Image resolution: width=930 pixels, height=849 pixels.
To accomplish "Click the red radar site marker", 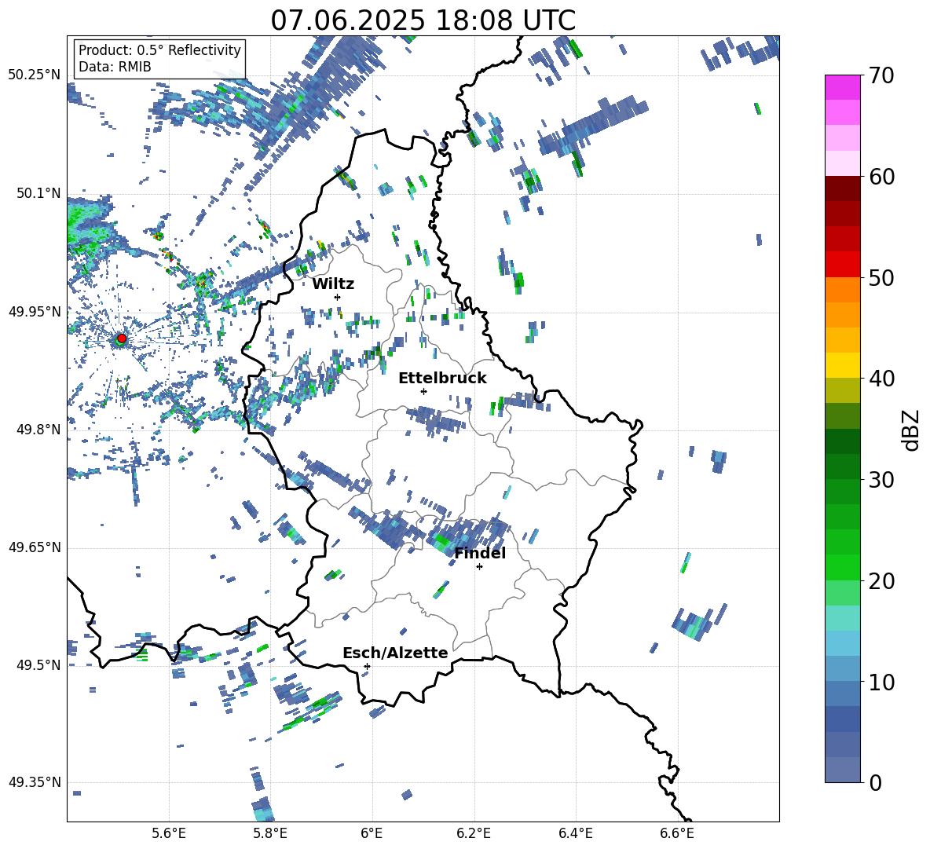I will tap(122, 339).
